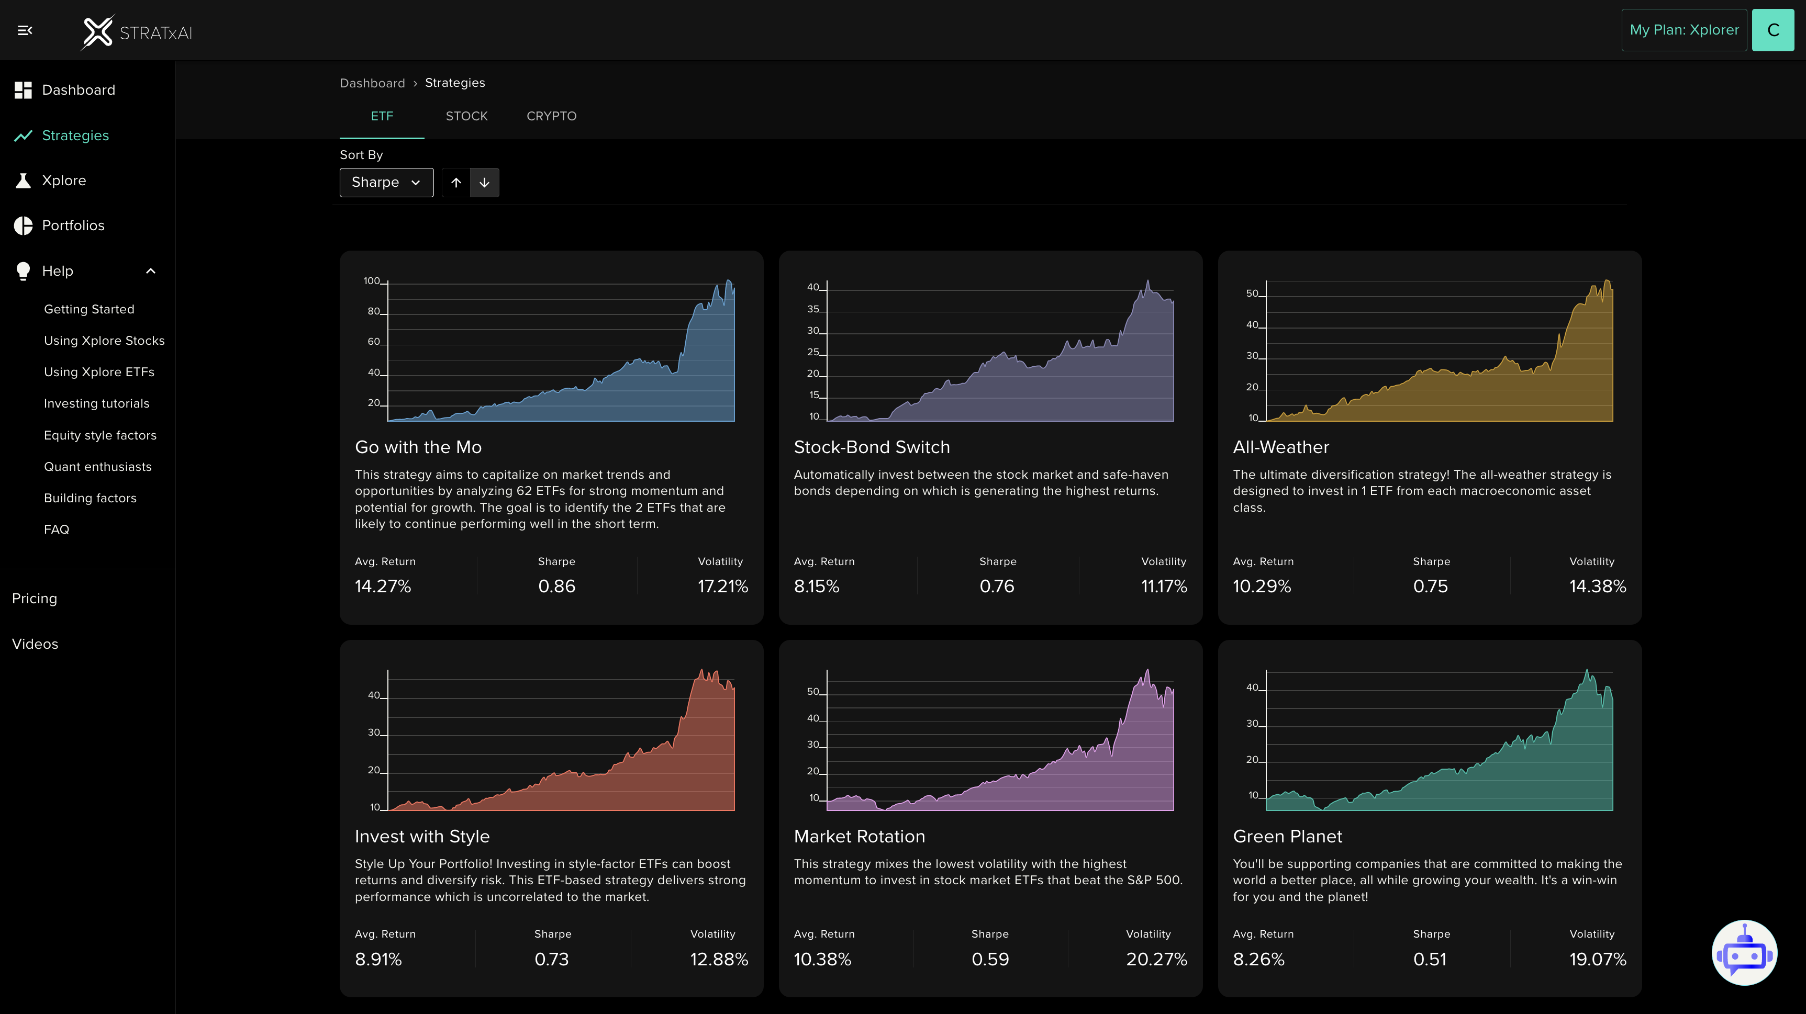The width and height of the screenshot is (1806, 1014).
Task: Sort ascending with up arrow
Action: point(456,183)
